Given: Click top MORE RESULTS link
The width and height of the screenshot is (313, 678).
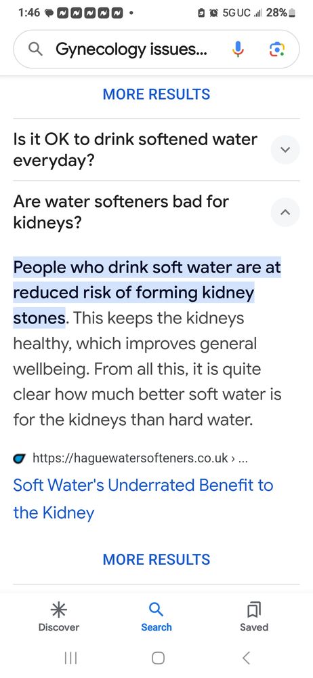Looking at the screenshot, I should [x=156, y=94].
